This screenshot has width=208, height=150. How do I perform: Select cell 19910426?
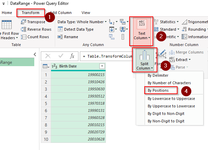[78, 82]
